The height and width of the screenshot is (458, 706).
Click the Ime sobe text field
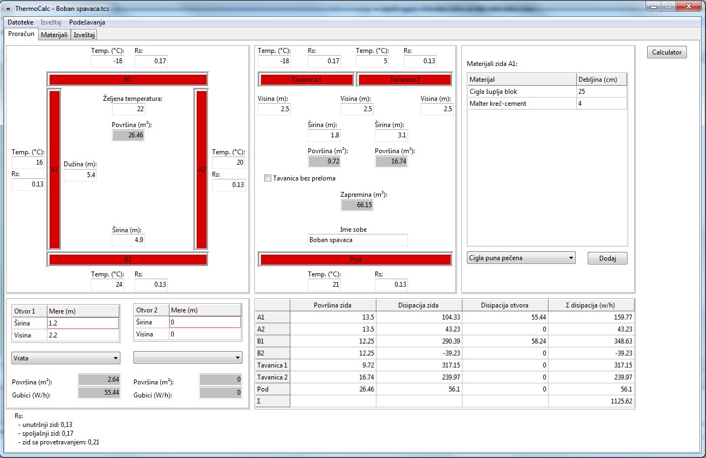(357, 240)
